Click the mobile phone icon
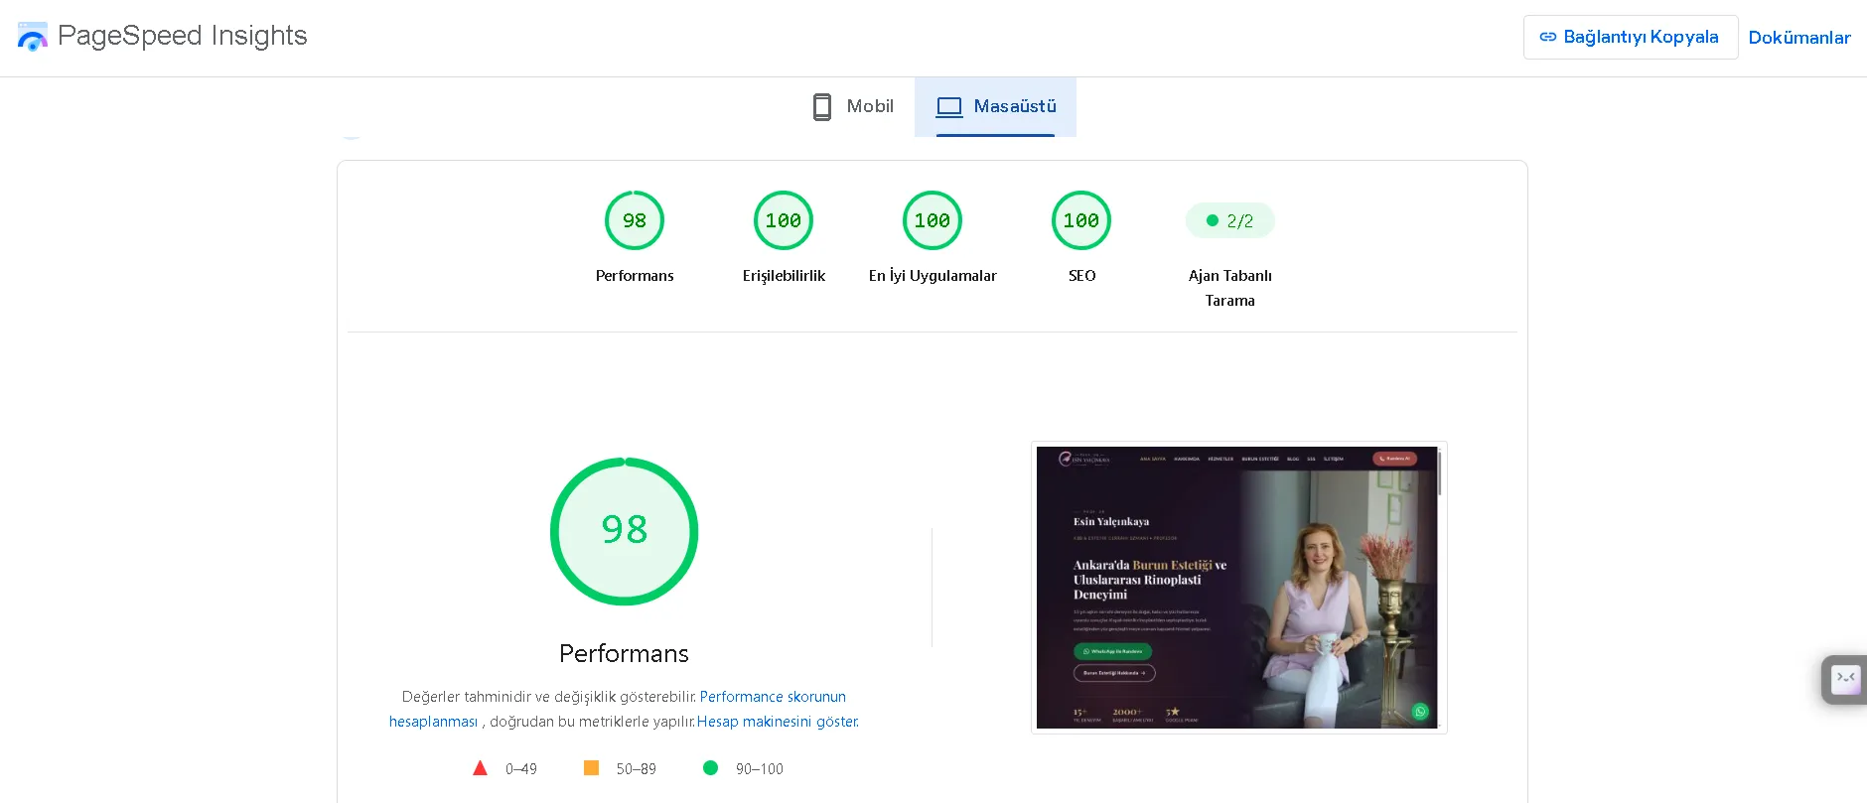The width and height of the screenshot is (1867, 803). tap(822, 106)
